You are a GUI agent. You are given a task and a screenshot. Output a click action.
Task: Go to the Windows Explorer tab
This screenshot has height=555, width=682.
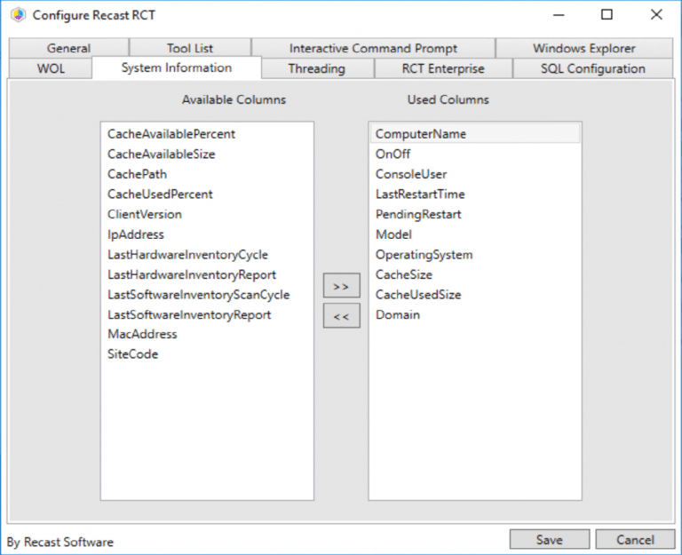coord(584,48)
